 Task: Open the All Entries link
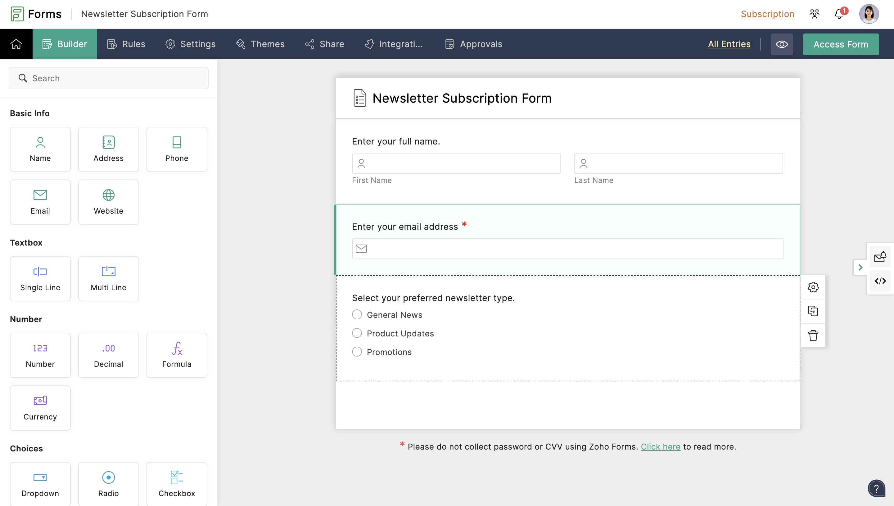(729, 44)
